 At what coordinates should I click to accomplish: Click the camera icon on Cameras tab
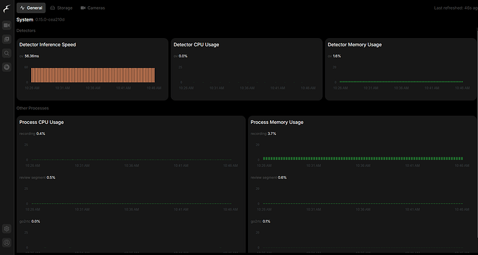pos(83,8)
